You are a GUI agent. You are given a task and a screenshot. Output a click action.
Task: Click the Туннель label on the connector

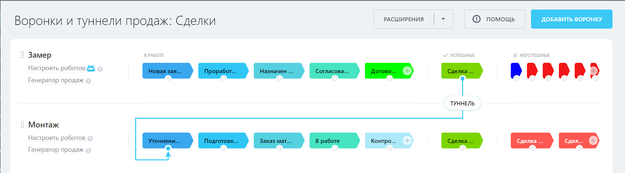pos(462,104)
